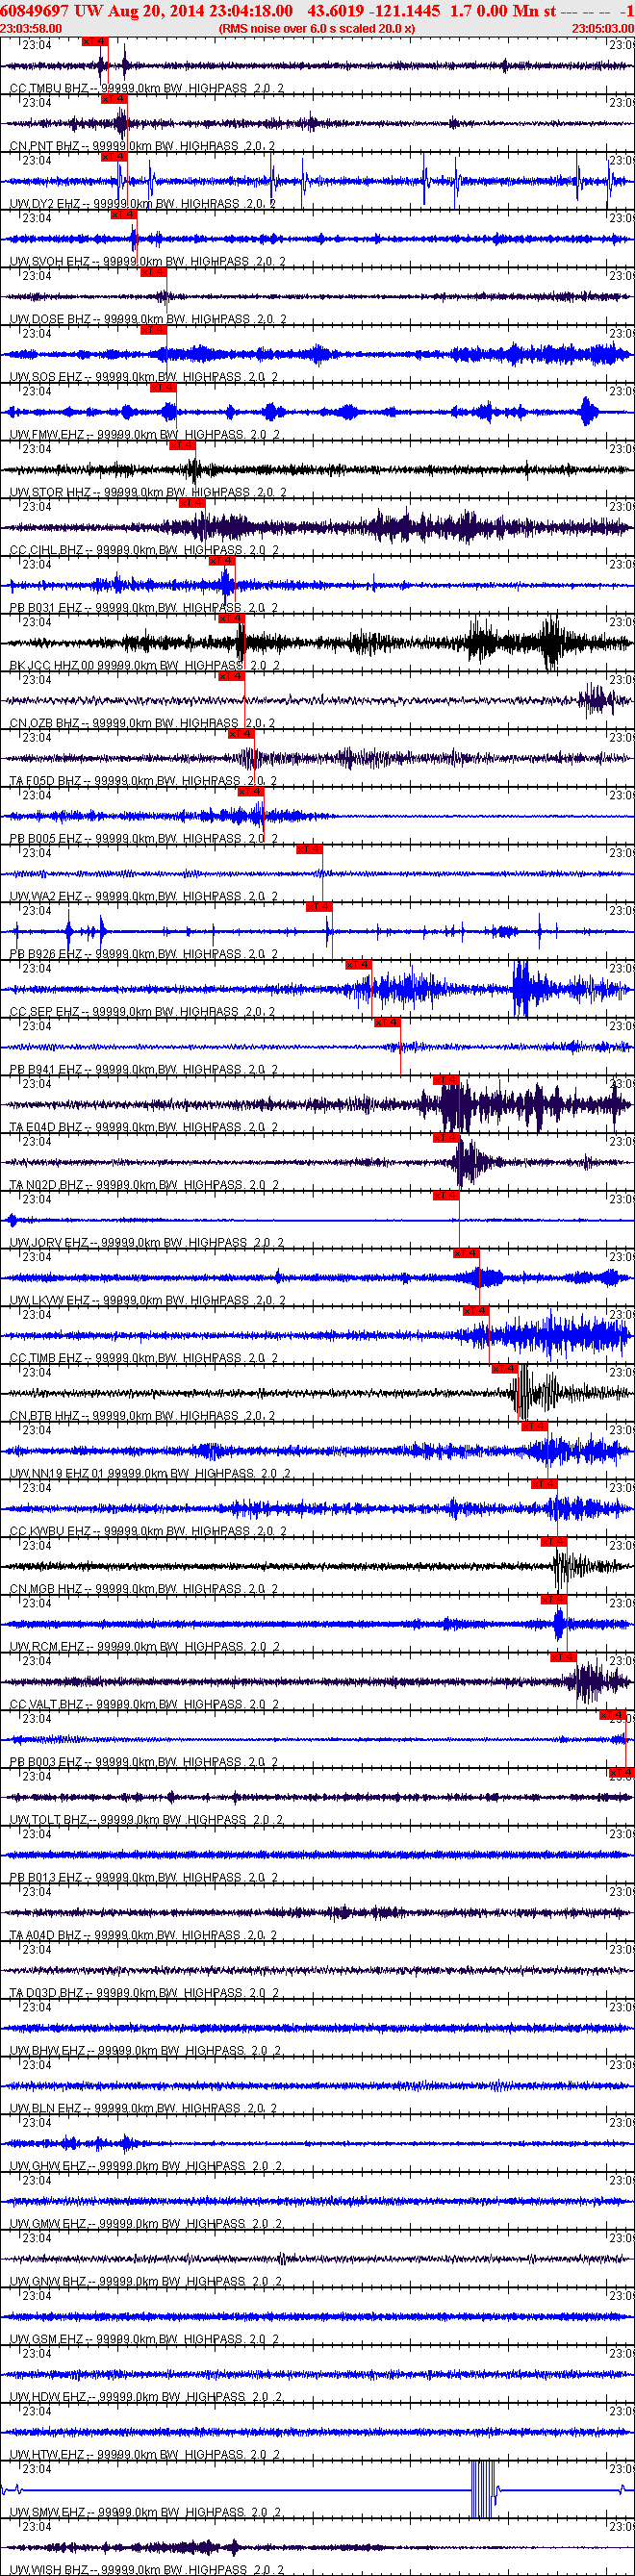Click the red pick flag above CC.TMBU trace
The width and height of the screenshot is (635, 2576).
94,41
